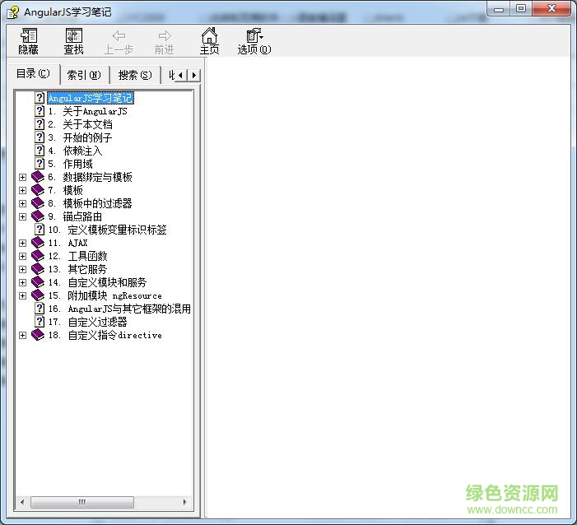Click the Back (上一步) arrow icon
The height and width of the screenshot is (525, 577).
click(x=119, y=35)
